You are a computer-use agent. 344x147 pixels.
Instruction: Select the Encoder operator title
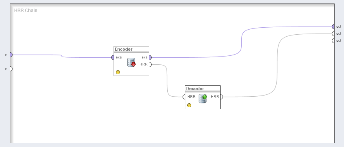124,49
